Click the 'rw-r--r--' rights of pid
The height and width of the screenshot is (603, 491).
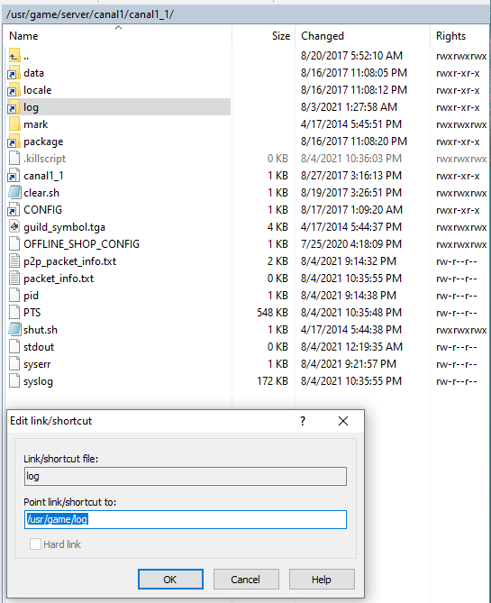pos(457,296)
